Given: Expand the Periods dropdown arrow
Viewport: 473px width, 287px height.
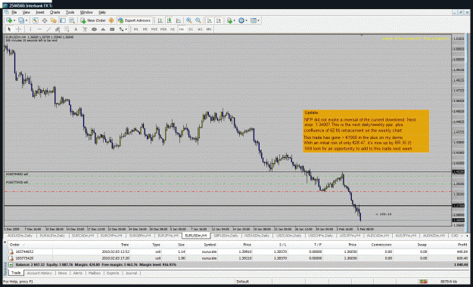Looking at the screenshot, I should [246, 20].
